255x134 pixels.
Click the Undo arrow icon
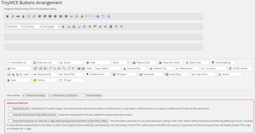click(116, 26)
